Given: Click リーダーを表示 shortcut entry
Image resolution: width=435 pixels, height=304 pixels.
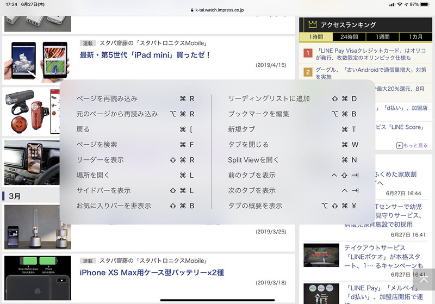Looking at the screenshot, I should tap(135, 160).
